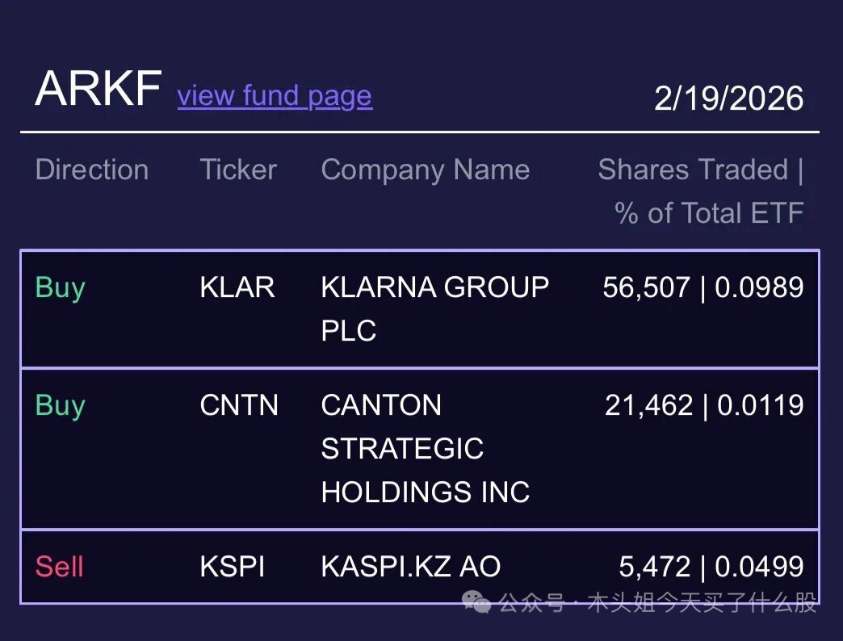The height and width of the screenshot is (641, 843).
Task: Click the 56,507 | 0.0989 value
Action: tap(702, 287)
